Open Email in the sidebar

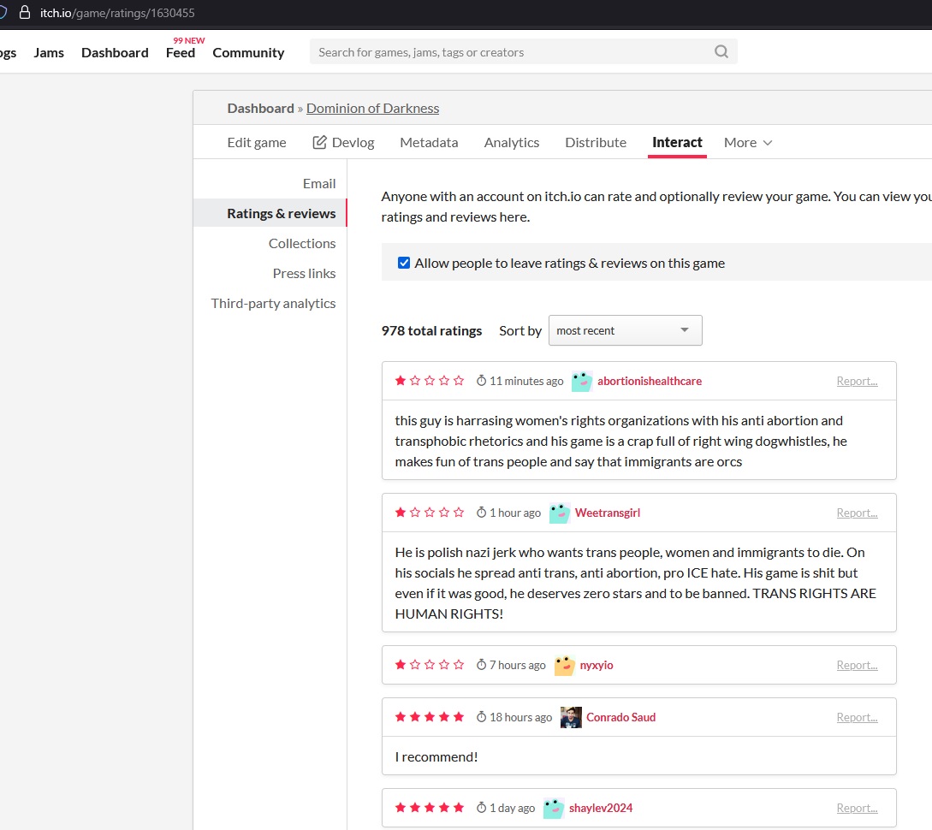point(319,184)
